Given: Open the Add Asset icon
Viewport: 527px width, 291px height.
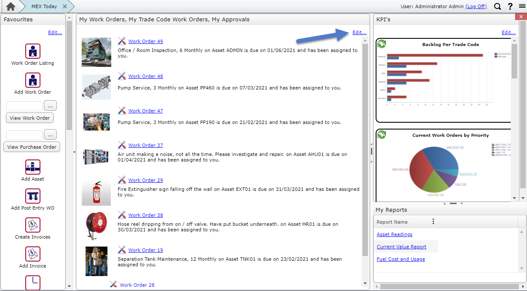Looking at the screenshot, I should [33, 167].
